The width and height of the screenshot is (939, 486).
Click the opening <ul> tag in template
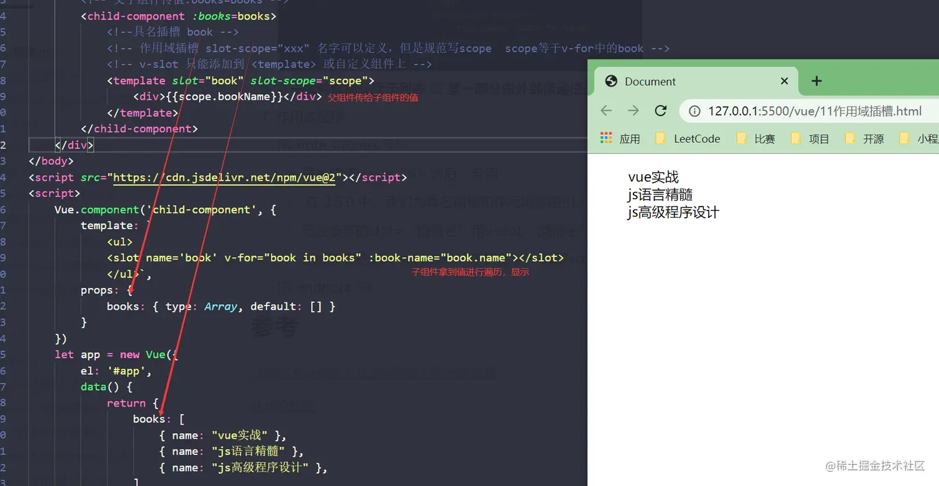coord(120,241)
